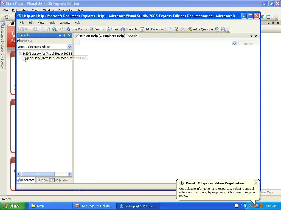281x210 pixels.
Task: Switch to the Contents tab at panel bottom
Action: (x=26, y=180)
